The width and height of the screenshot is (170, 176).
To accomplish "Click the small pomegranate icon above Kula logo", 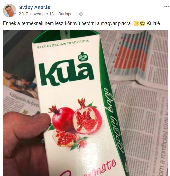I will 83,56.
